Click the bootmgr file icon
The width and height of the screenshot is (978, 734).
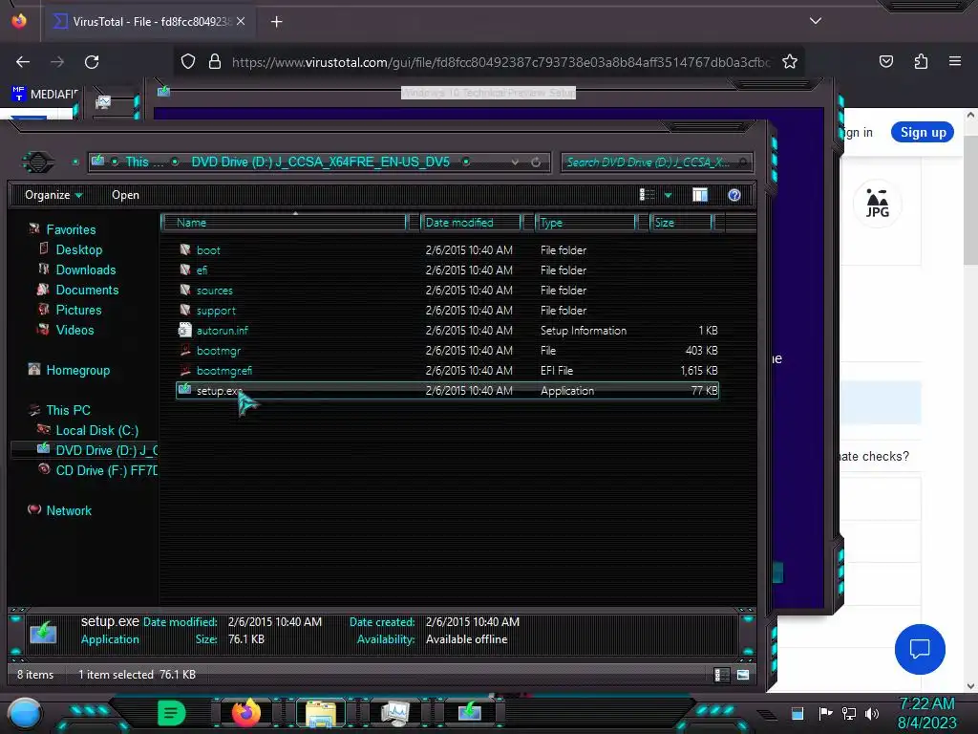tap(185, 350)
